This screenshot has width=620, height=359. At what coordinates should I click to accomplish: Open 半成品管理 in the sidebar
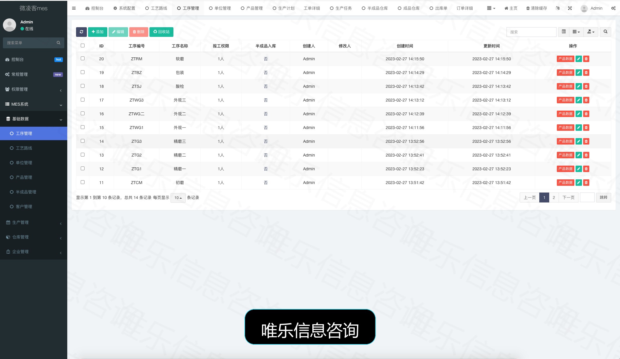(34, 192)
